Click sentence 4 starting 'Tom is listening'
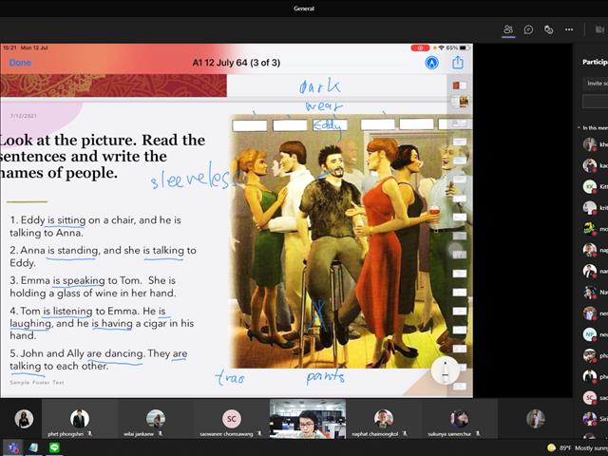The width and height of the screenshot is (608, 456). [102, 323]
